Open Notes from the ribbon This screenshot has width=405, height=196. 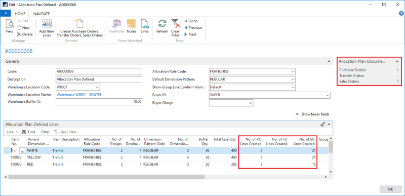coord(132,26)
